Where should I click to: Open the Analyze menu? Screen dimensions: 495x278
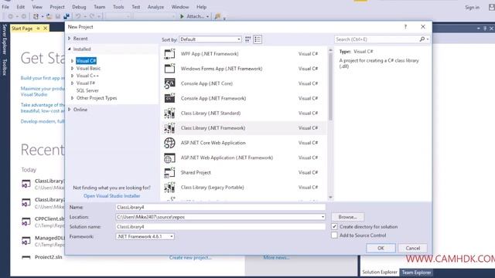coord(155,7)
